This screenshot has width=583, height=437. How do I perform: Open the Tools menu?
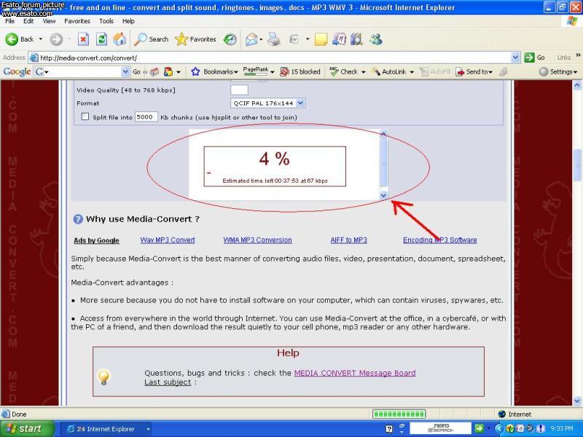106,21
